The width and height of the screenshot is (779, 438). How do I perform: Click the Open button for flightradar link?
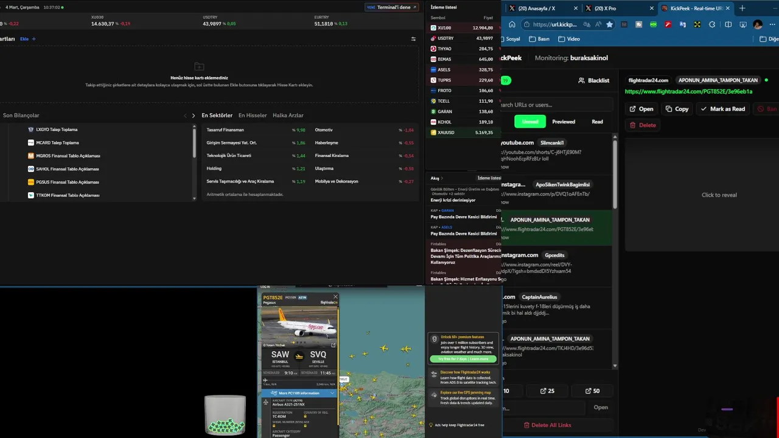(641, 109)
